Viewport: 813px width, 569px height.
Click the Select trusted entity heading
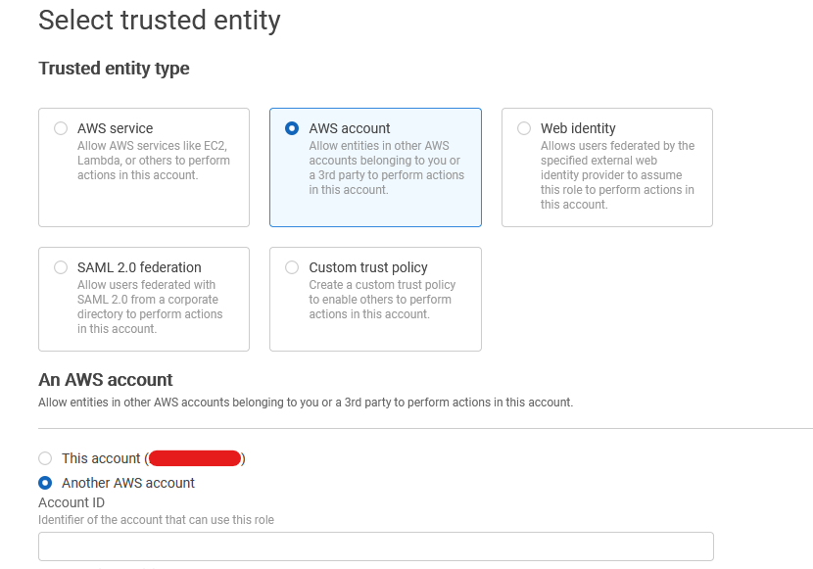159,21
